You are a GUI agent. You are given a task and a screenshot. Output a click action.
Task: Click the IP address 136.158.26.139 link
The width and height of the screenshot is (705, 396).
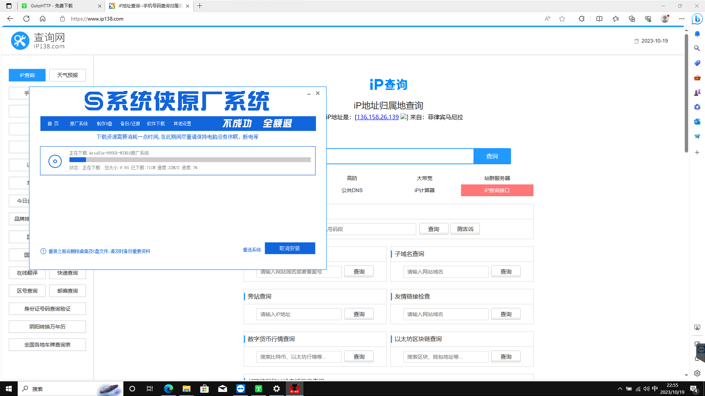click(x=378, y=117)
